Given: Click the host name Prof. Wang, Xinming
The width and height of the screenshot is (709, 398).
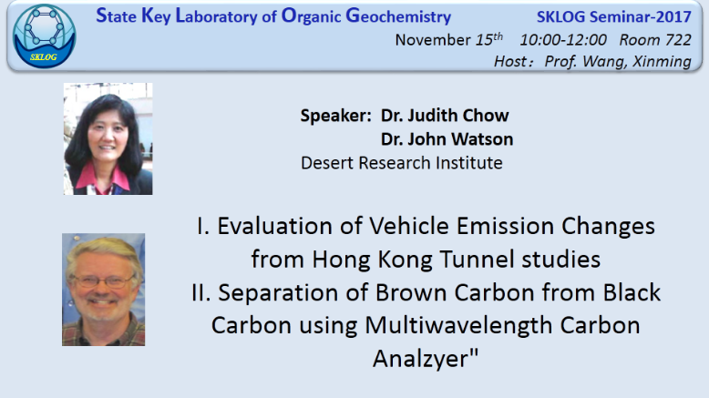Looking at the screenshot, I should [618, 61].
